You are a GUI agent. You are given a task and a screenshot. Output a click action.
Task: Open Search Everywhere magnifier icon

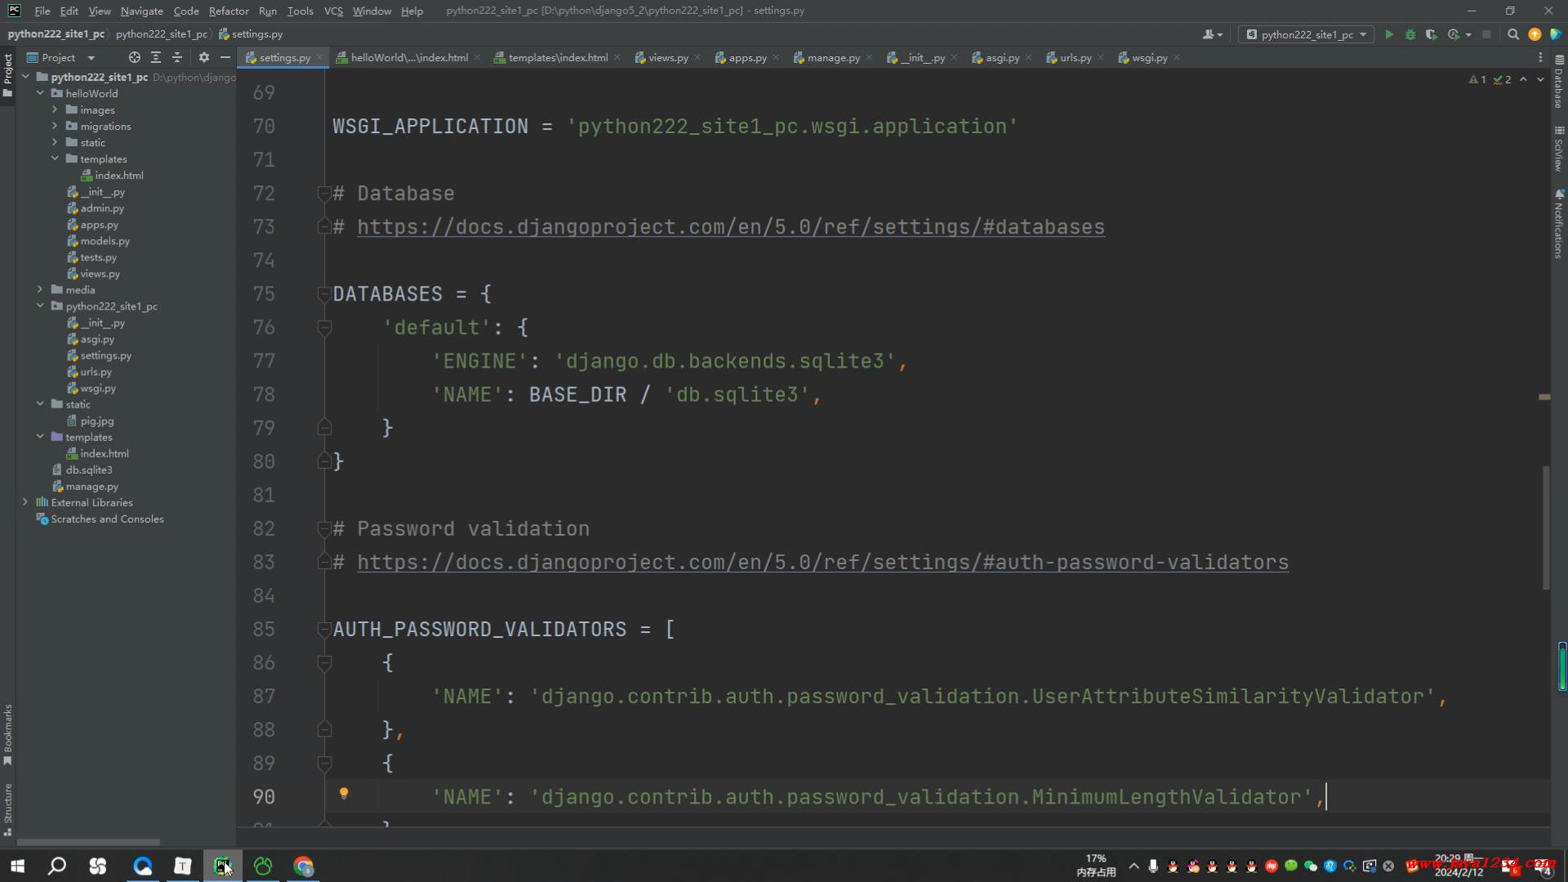point(1513,34)
